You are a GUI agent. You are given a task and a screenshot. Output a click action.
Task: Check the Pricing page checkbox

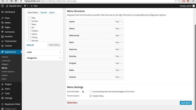click(29, 37)
